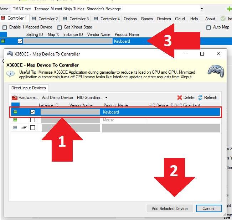Image resolution: width=232 pixels, height=220 pixels.
Task: Open the Options tab
Action: 130,19
